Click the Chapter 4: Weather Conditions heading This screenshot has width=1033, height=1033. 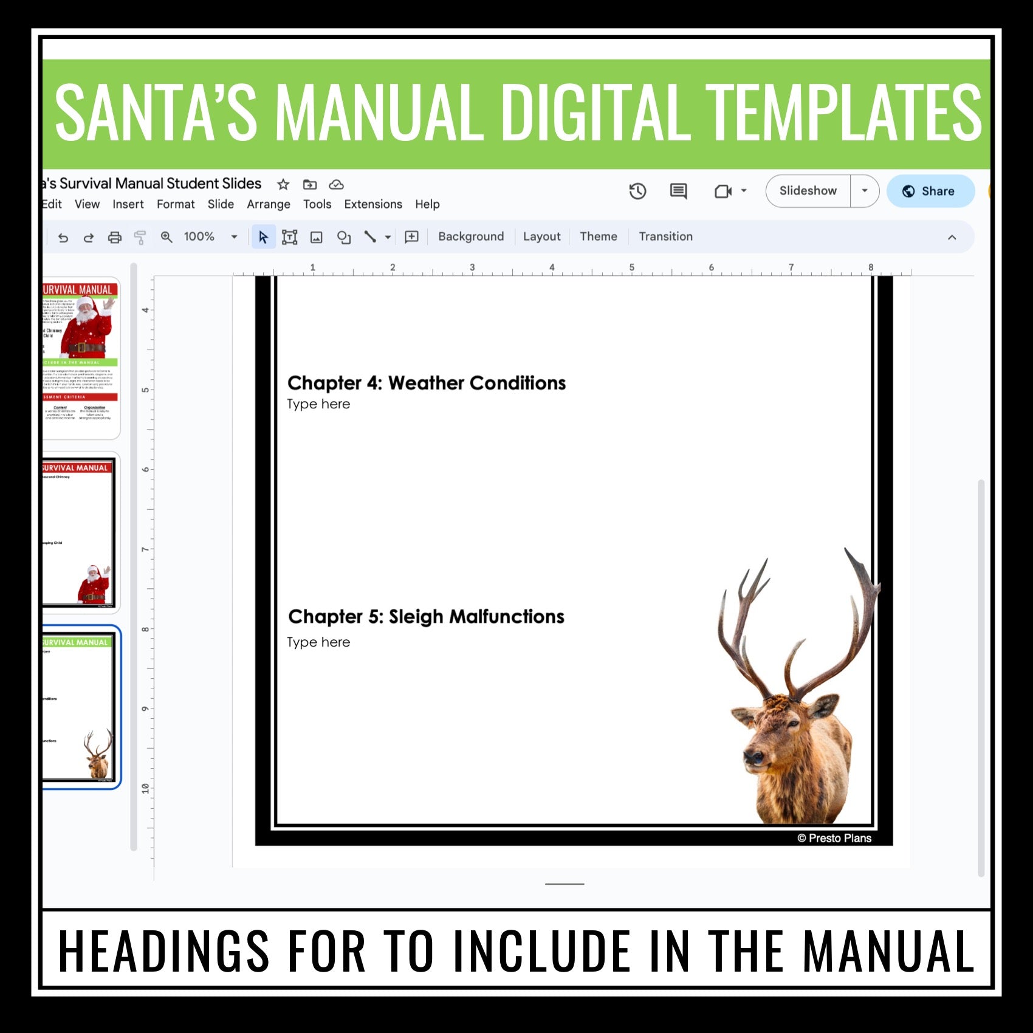(427, 383)
